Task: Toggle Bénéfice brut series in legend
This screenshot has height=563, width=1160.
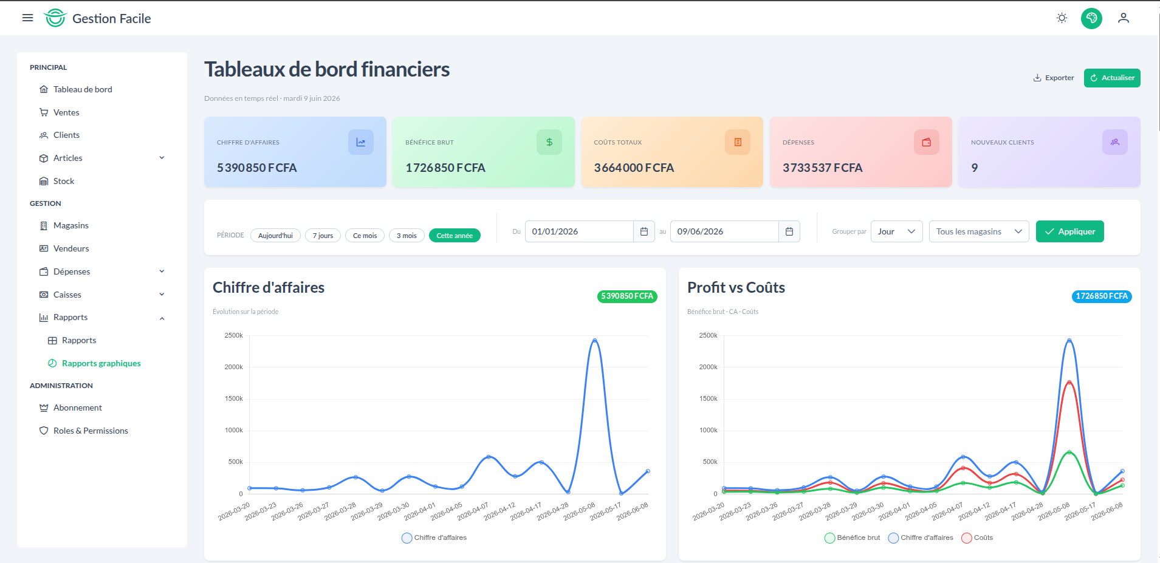Action: [853, 537]
